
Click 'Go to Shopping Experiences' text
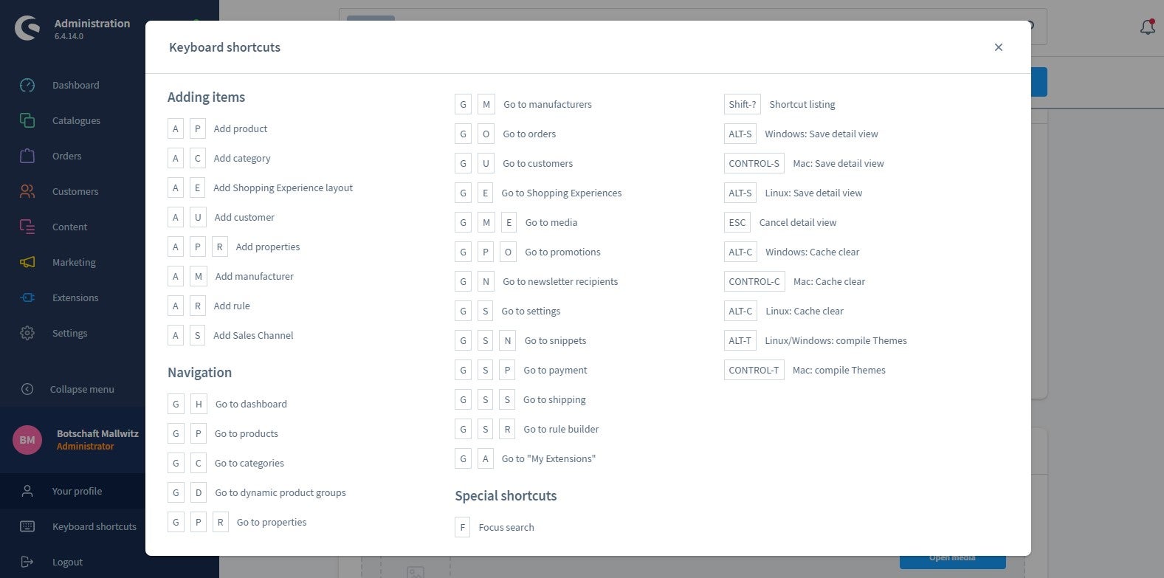coord(562,193)
